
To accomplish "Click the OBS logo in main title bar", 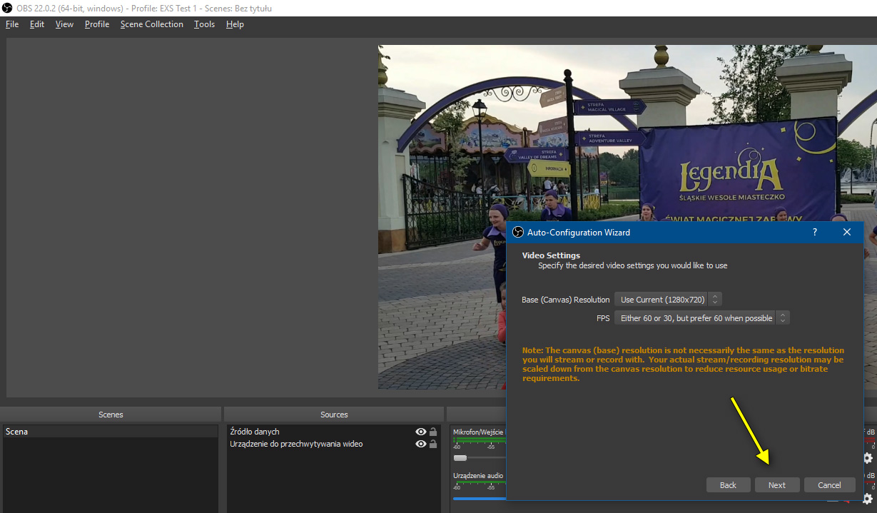I will point(7,8).
